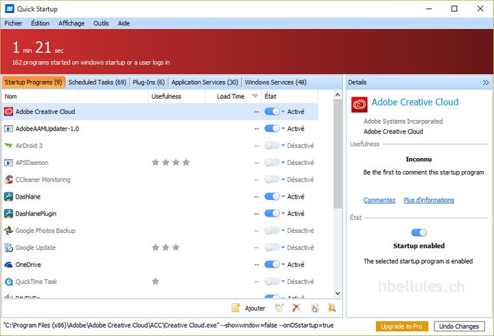
Task: Collapse Details panel with double chevron
Action: tap(486, 82)
